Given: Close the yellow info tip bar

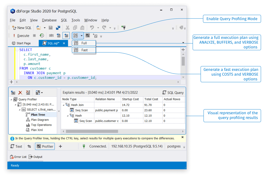Looking at the screenshot, I should [183, 137].
